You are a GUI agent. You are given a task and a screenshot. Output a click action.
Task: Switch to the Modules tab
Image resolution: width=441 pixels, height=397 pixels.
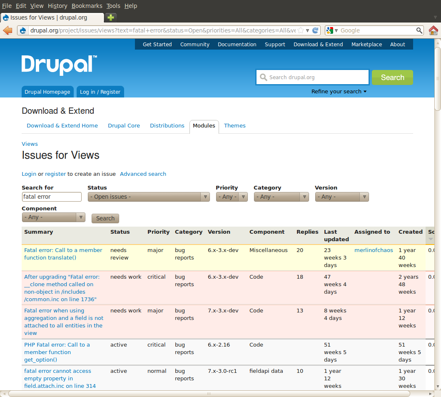[x=204, y=125]
